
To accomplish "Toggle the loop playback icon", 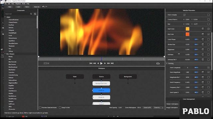I will pos(158,63).
